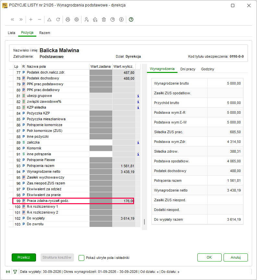Image resolution: width=257 pixels, height=280 pixels.
Task: Select the Do zwrotu row
Action: [74, 224]
